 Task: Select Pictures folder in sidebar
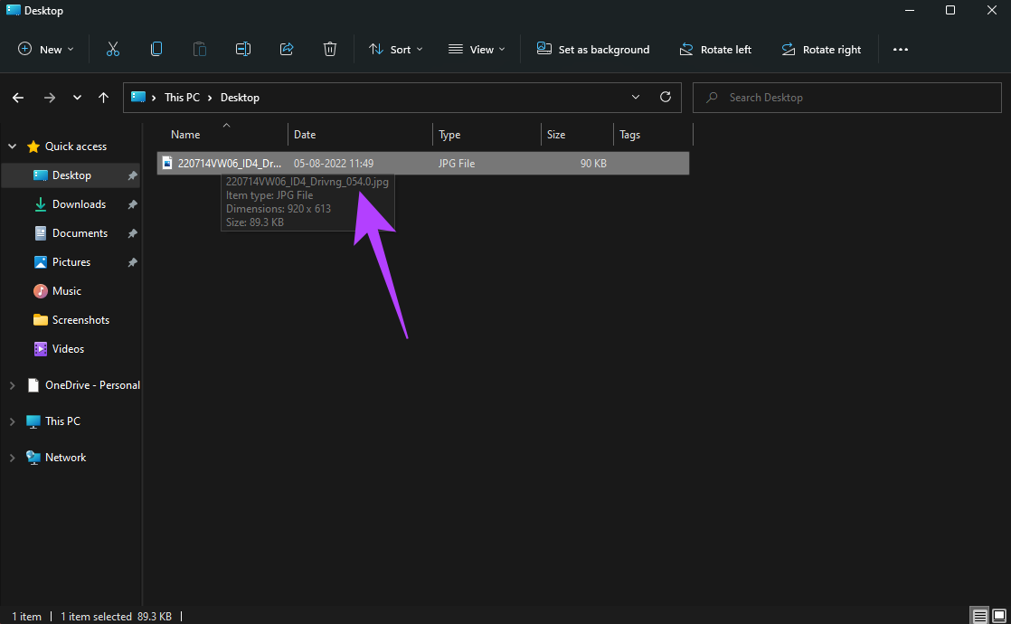(x=71, y=262)
